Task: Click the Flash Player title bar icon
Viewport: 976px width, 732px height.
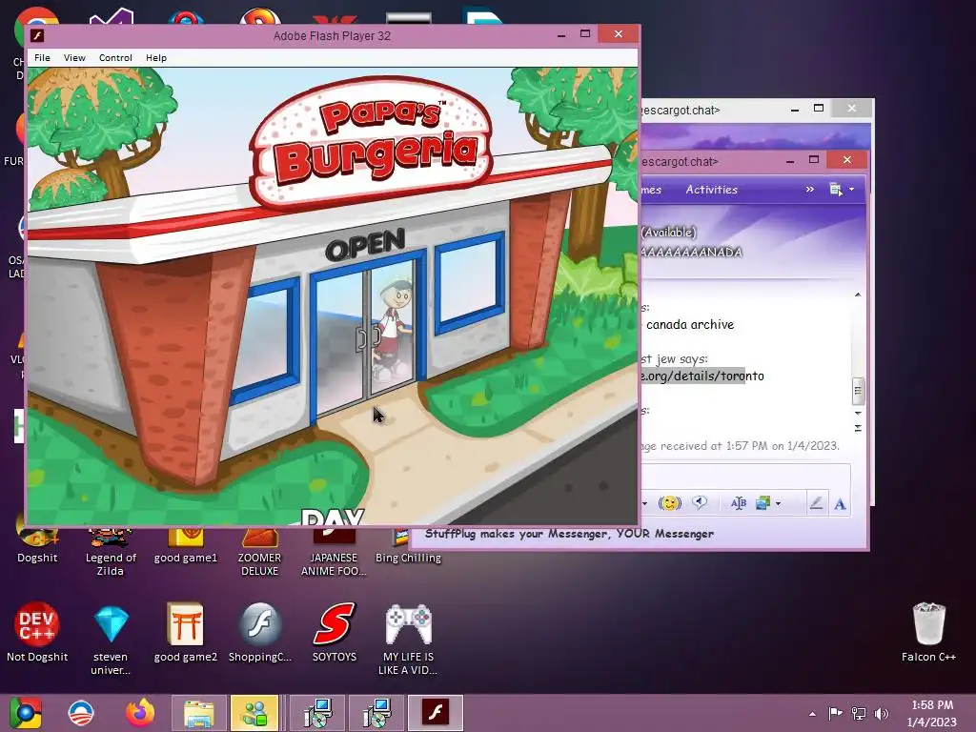Action: (x=37, y=35)
